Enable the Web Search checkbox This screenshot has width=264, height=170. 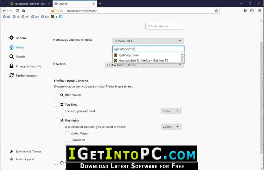[x=56, y=95]
